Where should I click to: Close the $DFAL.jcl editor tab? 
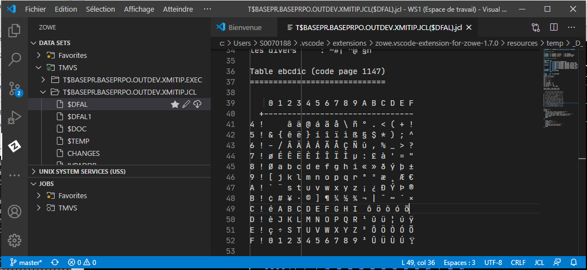click(468, 27)
